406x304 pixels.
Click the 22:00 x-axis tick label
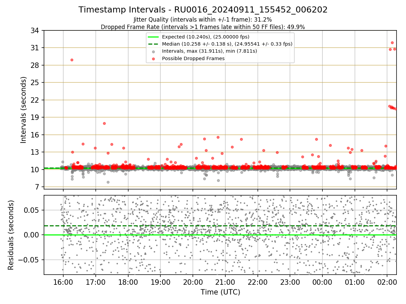click(258, 282)
